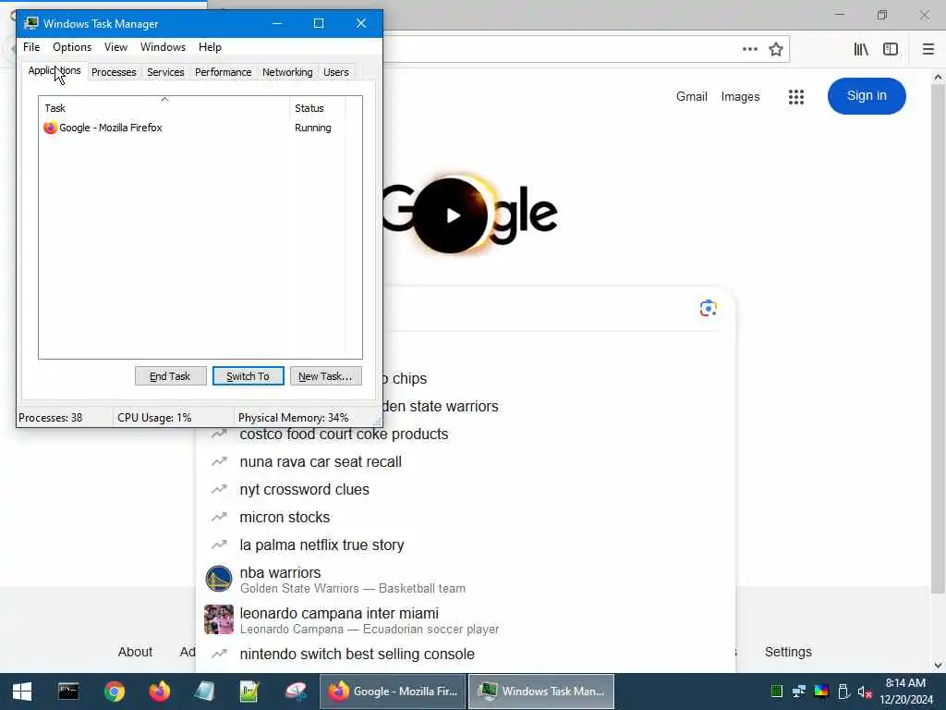Viewport: 946px width, 710px height.
Task: Launch Google Chrome from the taskbar
Action: 114,692
